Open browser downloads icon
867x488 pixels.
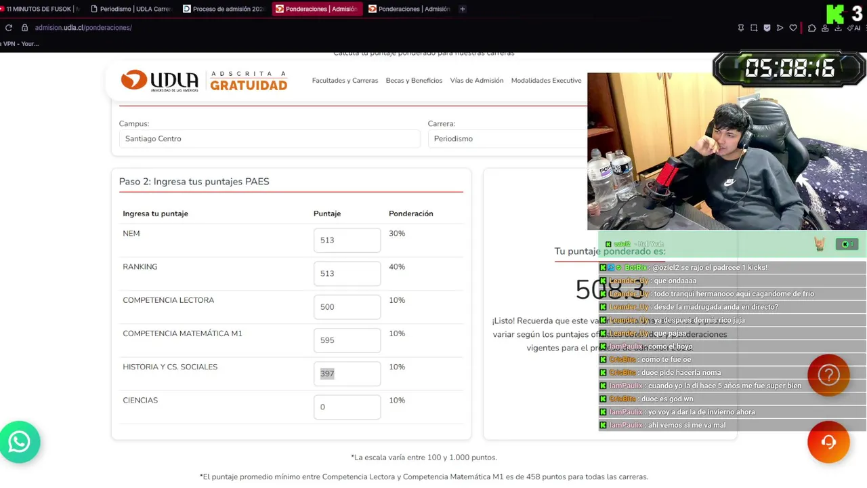(x=838, y=28)
